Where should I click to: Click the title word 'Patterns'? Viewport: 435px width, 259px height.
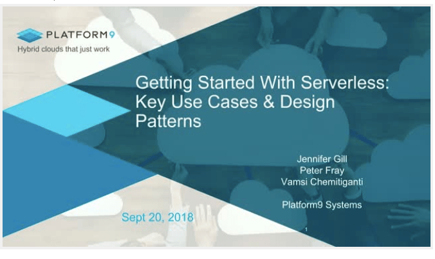pyautogui.click(x=168, y=121)
